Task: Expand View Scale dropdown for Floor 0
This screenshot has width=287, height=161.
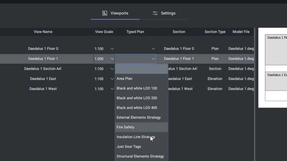Action: coord(112,49)
